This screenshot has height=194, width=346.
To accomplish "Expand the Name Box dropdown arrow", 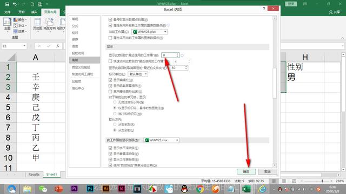I will (24, 46).
